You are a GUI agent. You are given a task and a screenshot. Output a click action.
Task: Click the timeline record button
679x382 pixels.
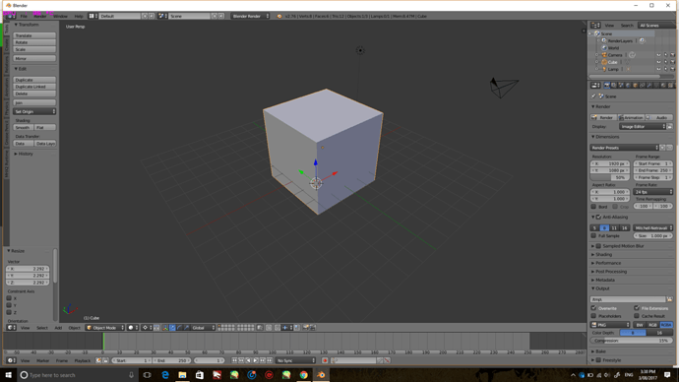(325, 360)
